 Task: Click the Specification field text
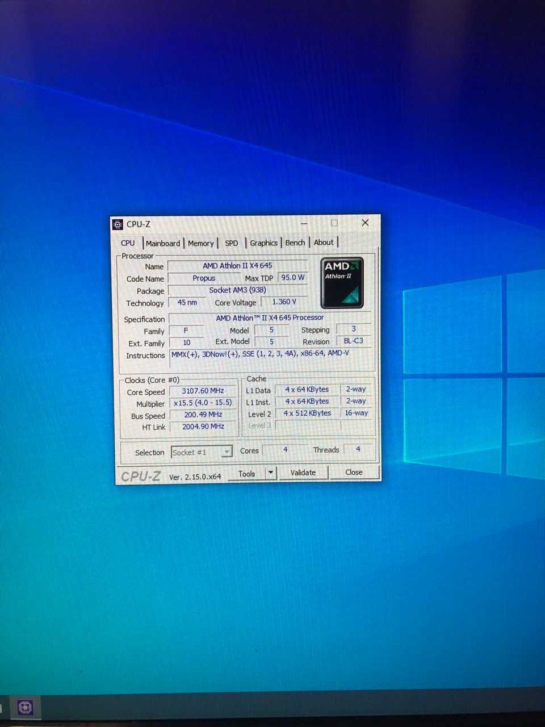(270, 318)
